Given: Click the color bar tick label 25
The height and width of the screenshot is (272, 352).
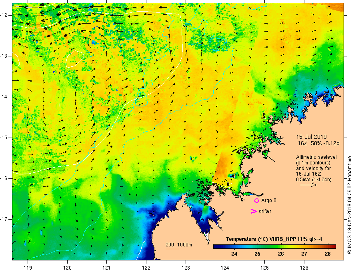Looking at the screenshot, I should click(x=258, y=254).
